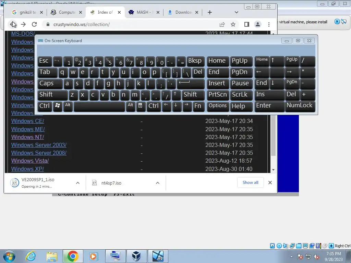
Task: Click the Chrome back arrow button
Action: 13,24
